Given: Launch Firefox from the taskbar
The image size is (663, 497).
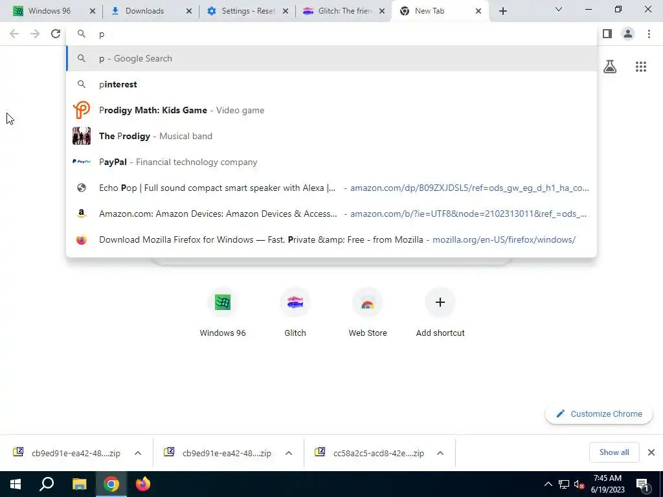Looking at the screenshot, I should [143, 484].
